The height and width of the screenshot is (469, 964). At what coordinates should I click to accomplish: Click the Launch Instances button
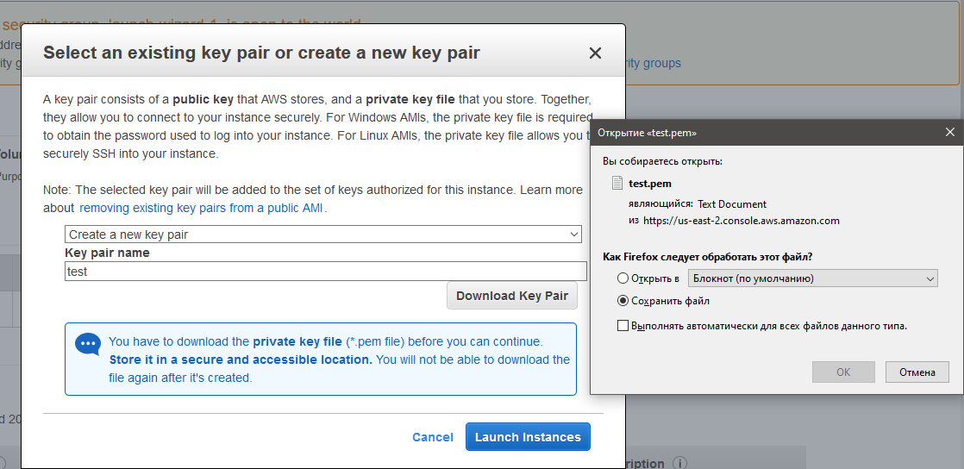point(528,437)
